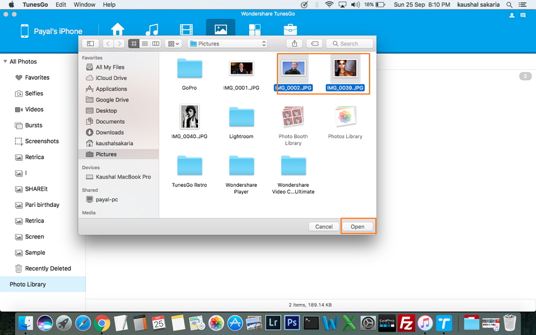Open the Videos tab film icon
Viewport: 536px width, 335px height.
pos(186,30)
